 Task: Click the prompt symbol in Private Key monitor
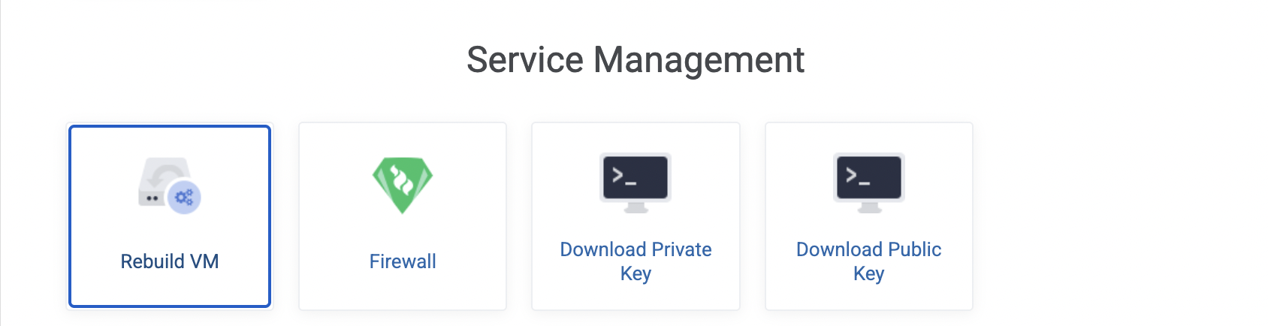624,177
